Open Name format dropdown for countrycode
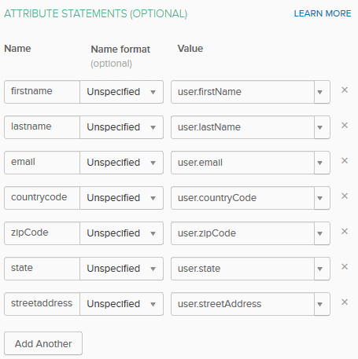The image size is (358, 359). point(121,198)
